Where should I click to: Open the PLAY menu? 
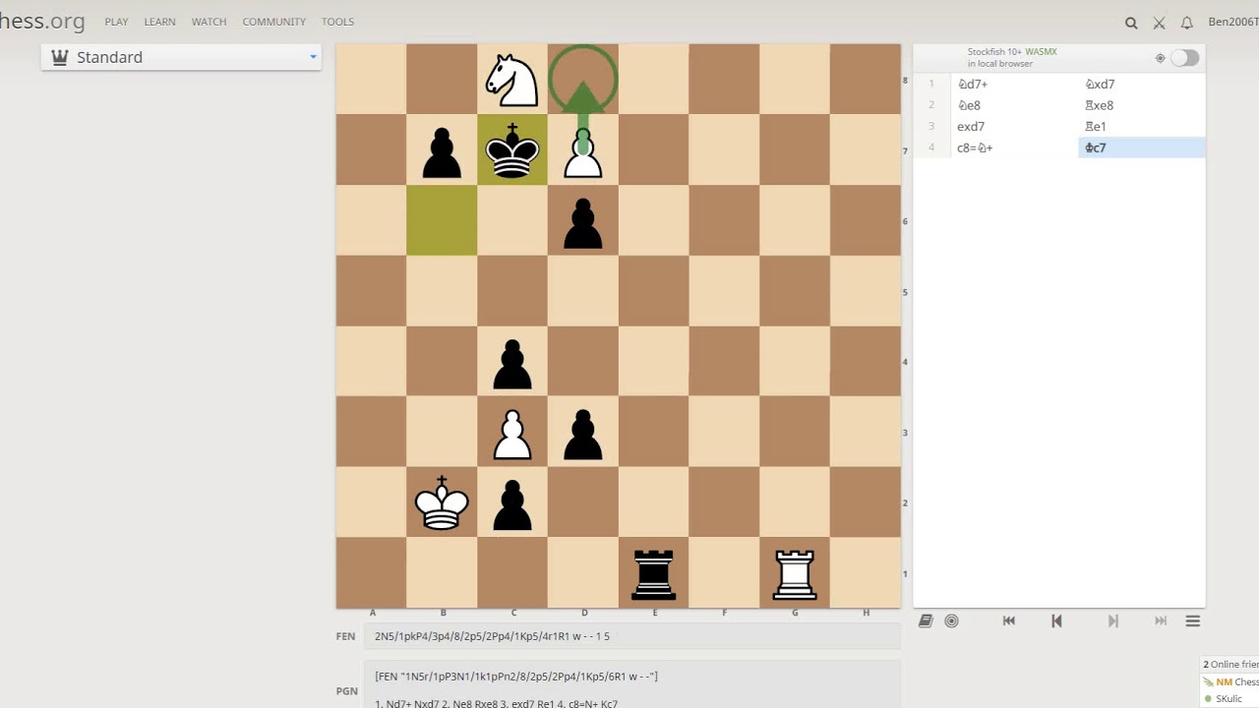click(x=116, y=22)
